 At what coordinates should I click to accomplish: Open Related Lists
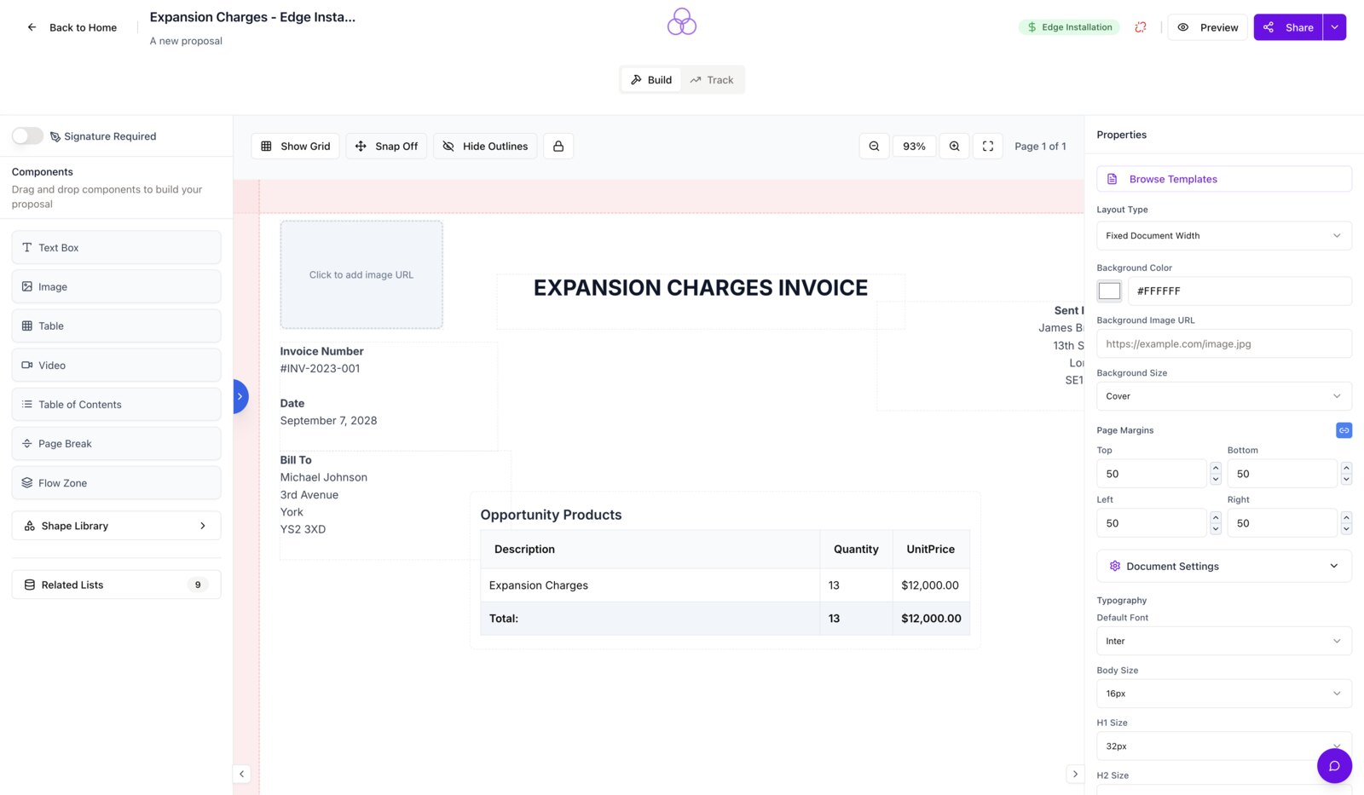[x=116, y=585]
